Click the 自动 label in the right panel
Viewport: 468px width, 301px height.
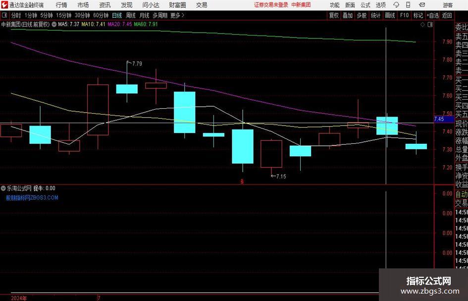462,194
